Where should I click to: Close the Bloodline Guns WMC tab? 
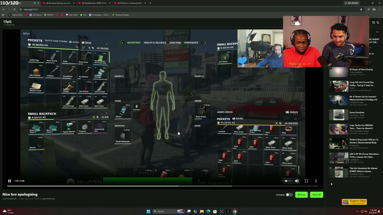tap(109, 3)
